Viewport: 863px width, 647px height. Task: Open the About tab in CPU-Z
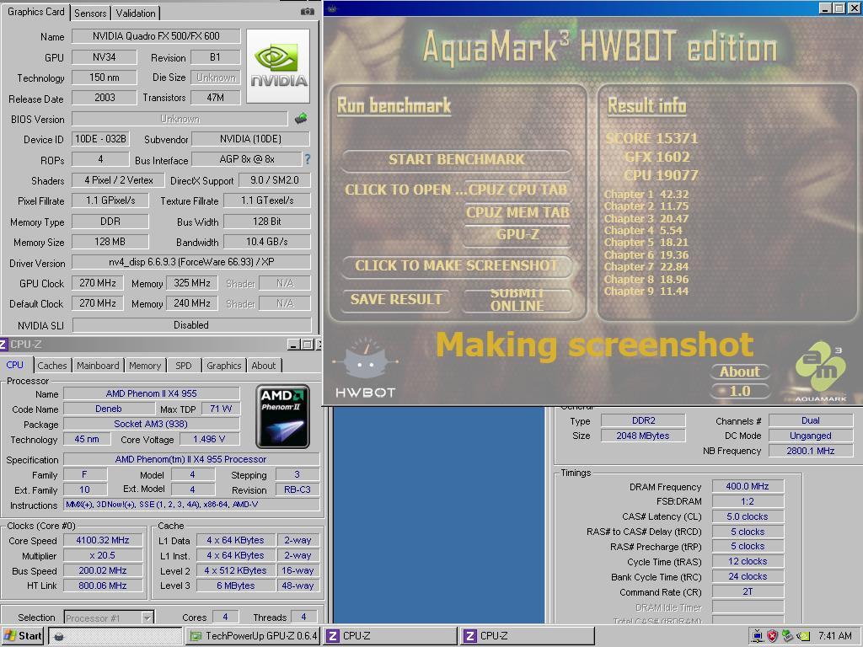pyautogui.click(x=264, y=366)
